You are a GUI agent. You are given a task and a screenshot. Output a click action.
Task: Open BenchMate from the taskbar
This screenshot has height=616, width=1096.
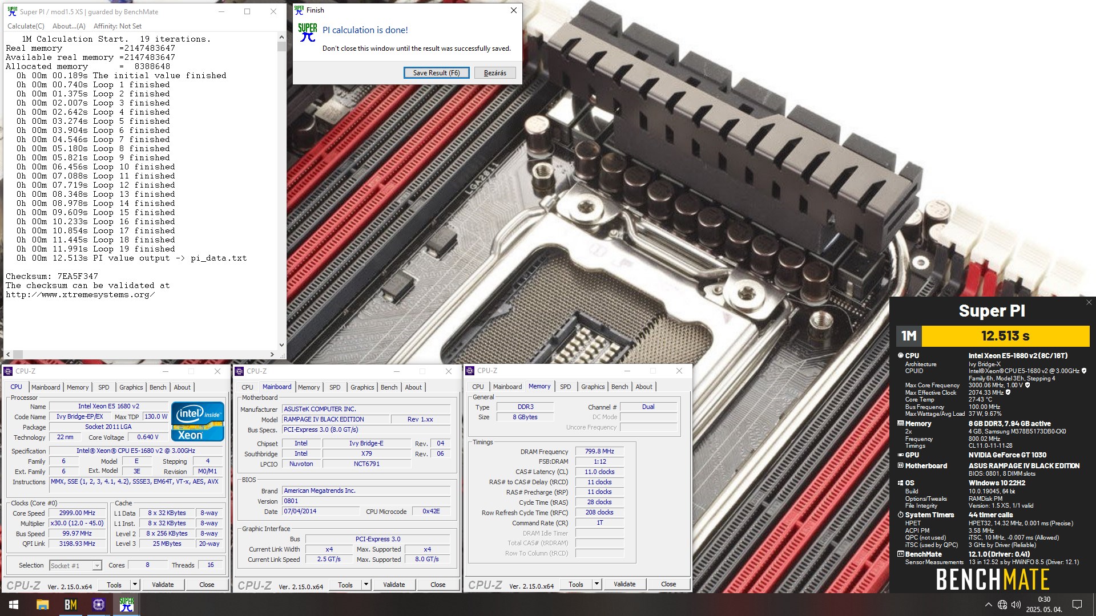(70, 605)
